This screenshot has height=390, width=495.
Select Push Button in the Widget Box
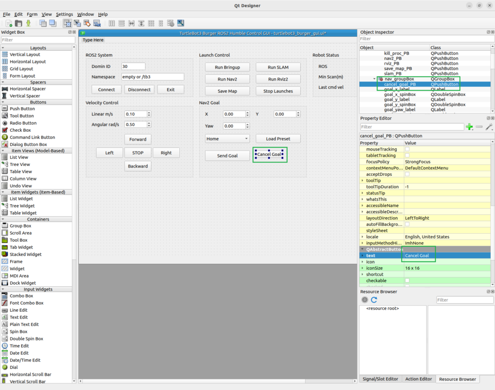22,109
